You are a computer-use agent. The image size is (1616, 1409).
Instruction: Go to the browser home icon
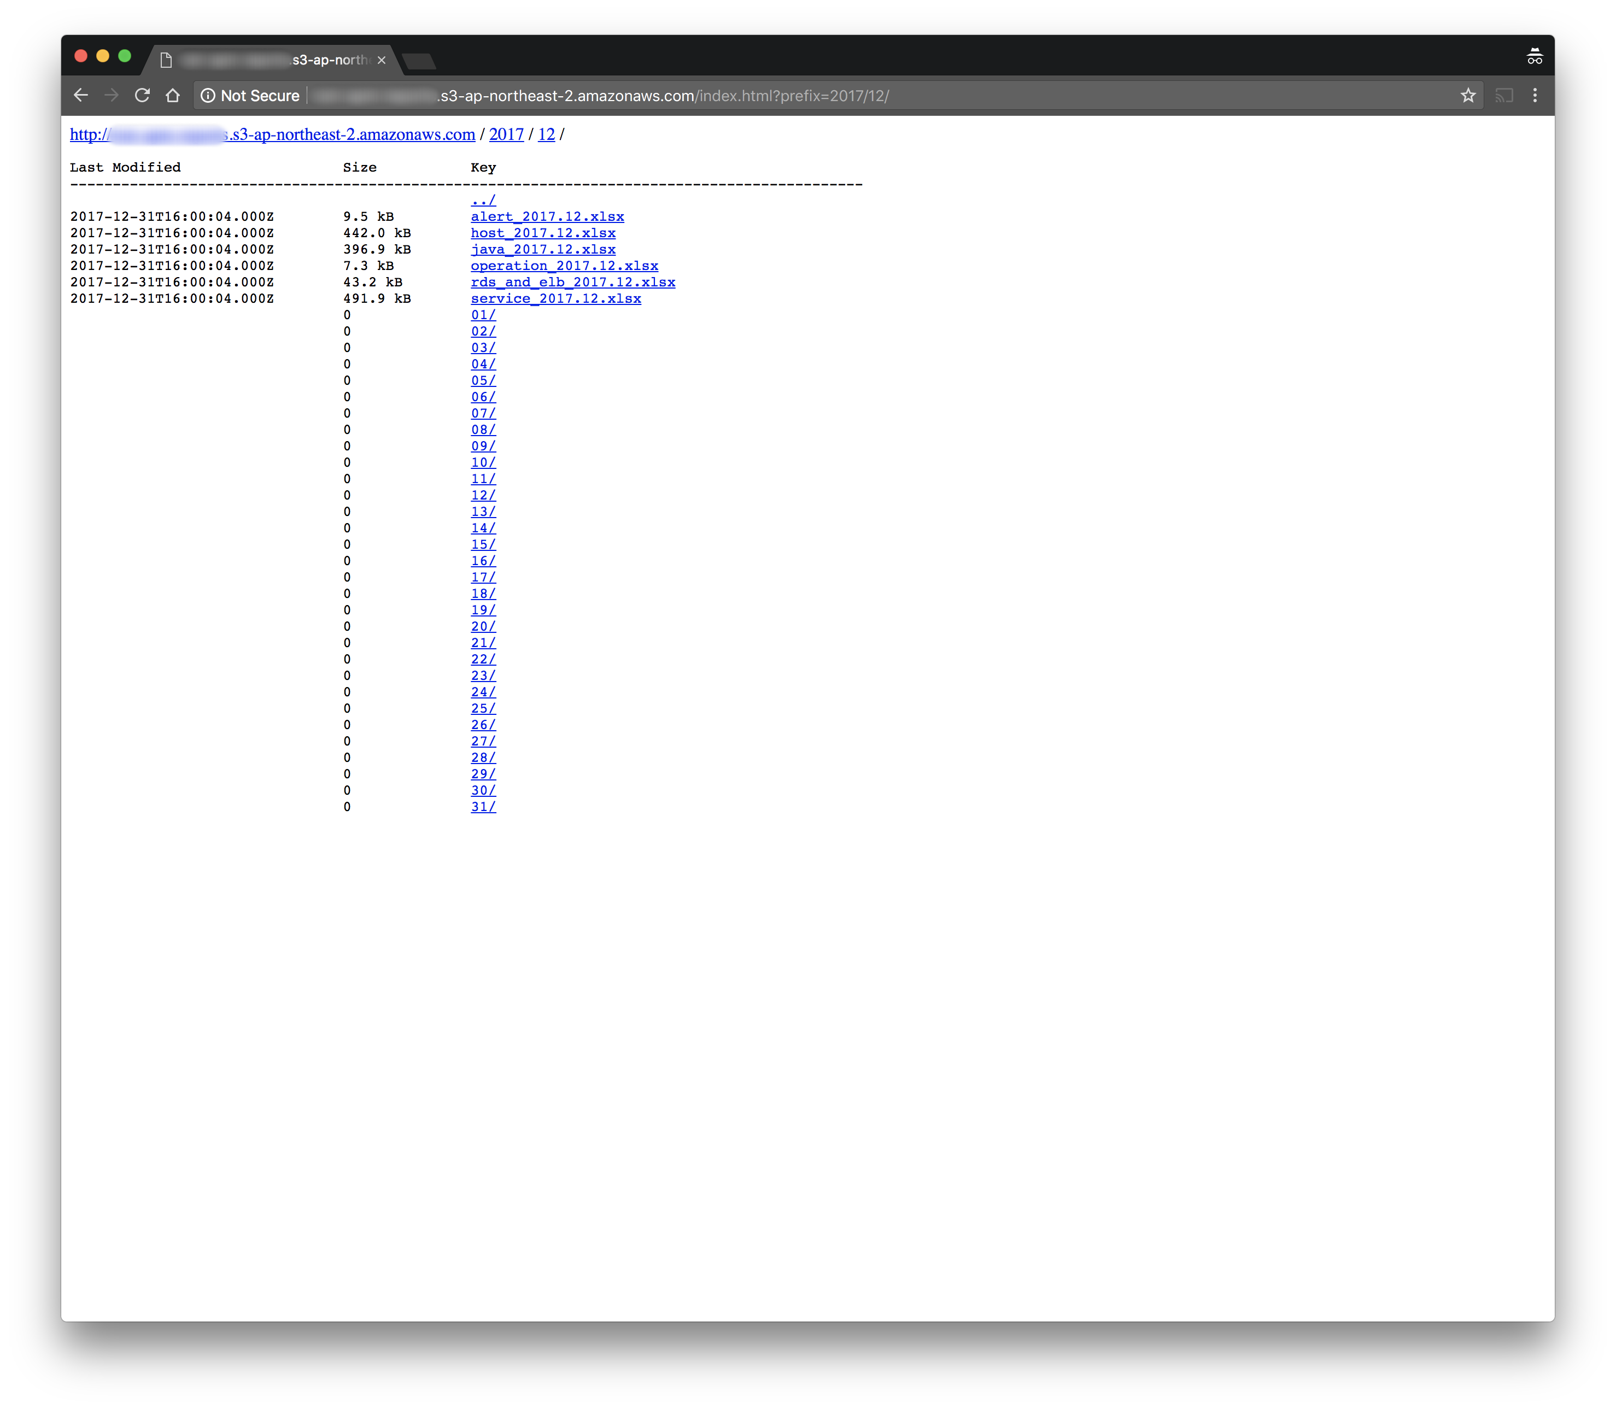click(173, 95)
